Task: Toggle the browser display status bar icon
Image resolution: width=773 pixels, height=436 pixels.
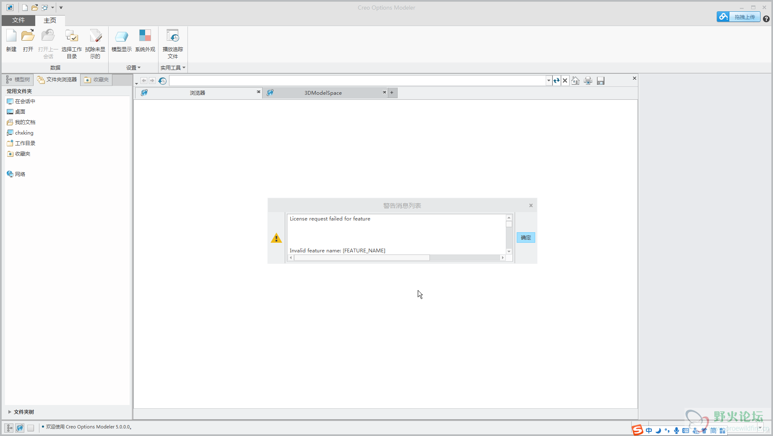Action: tap(20, 428)
